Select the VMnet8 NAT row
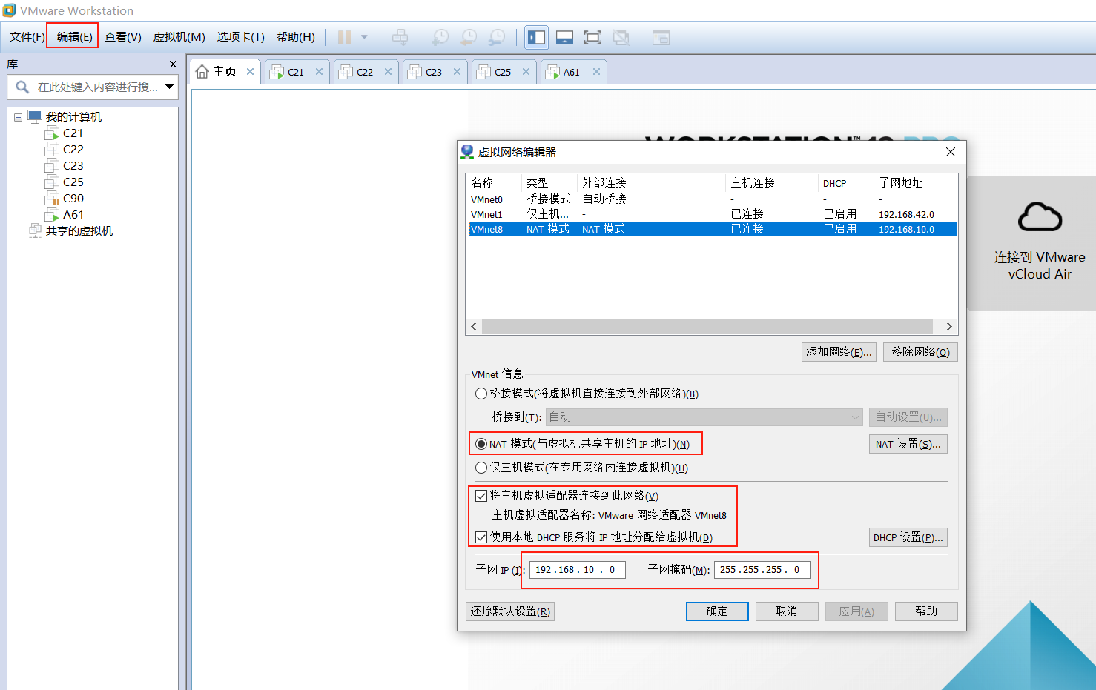 tap(713, 229)
